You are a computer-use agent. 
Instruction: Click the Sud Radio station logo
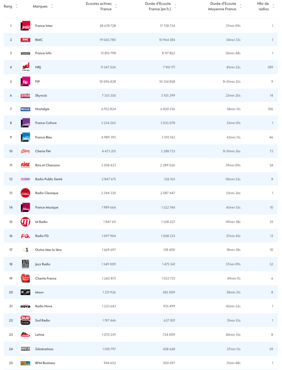(25, 320)
